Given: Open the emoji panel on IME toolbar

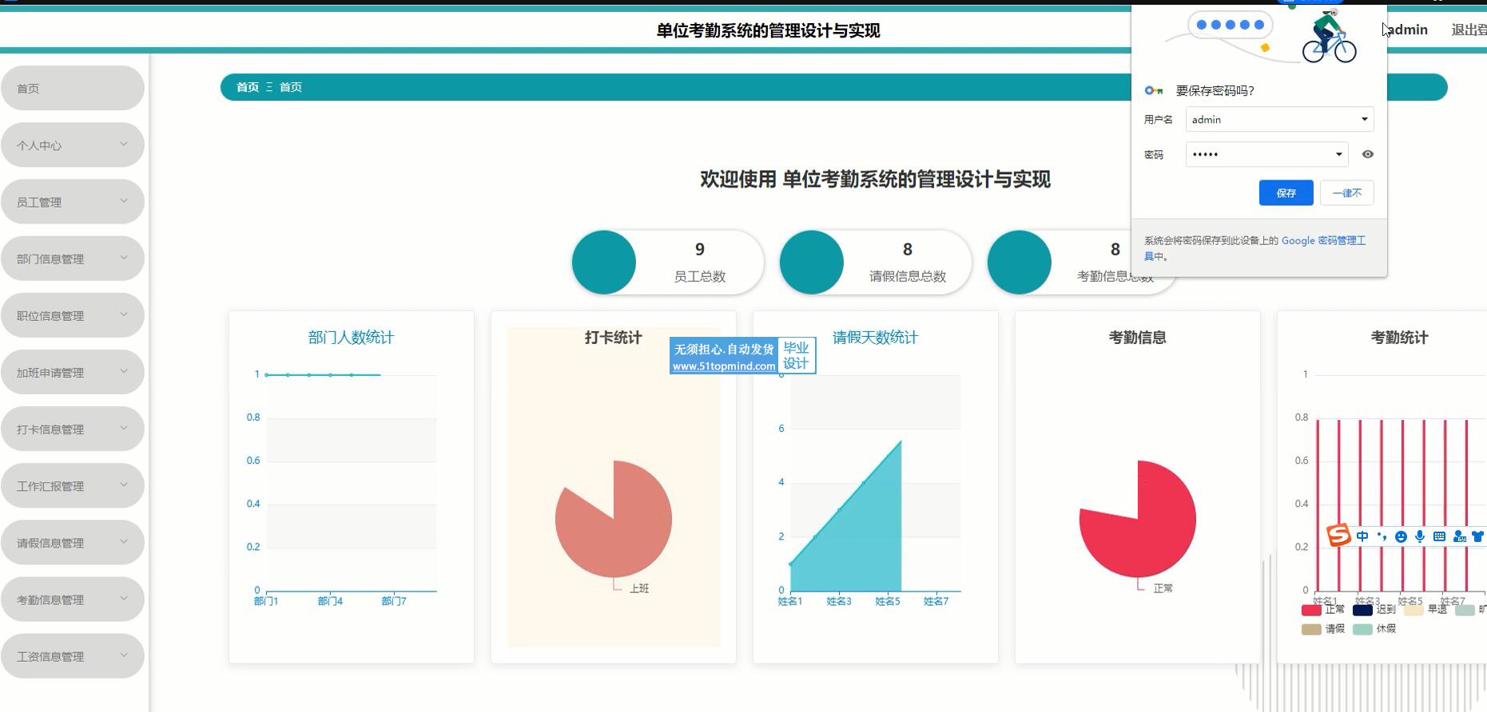Looking at the screenshot, I should pos(1401,537).
